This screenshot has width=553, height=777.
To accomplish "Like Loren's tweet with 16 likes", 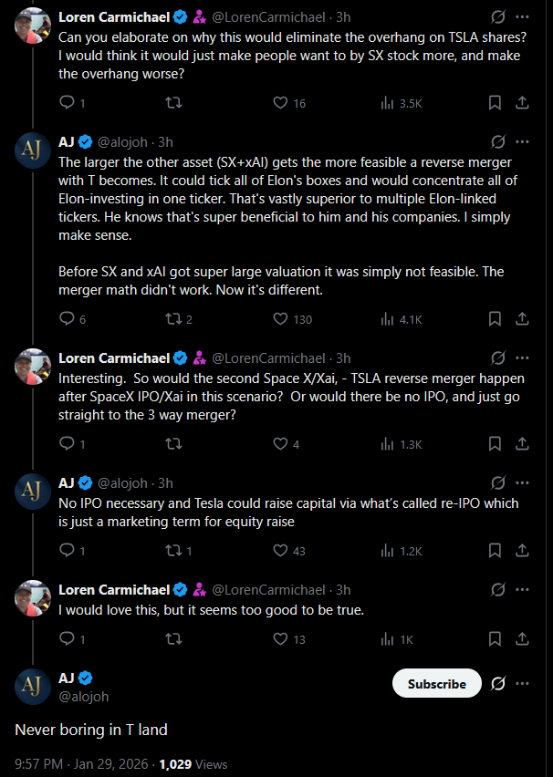I will click(281, 103).
